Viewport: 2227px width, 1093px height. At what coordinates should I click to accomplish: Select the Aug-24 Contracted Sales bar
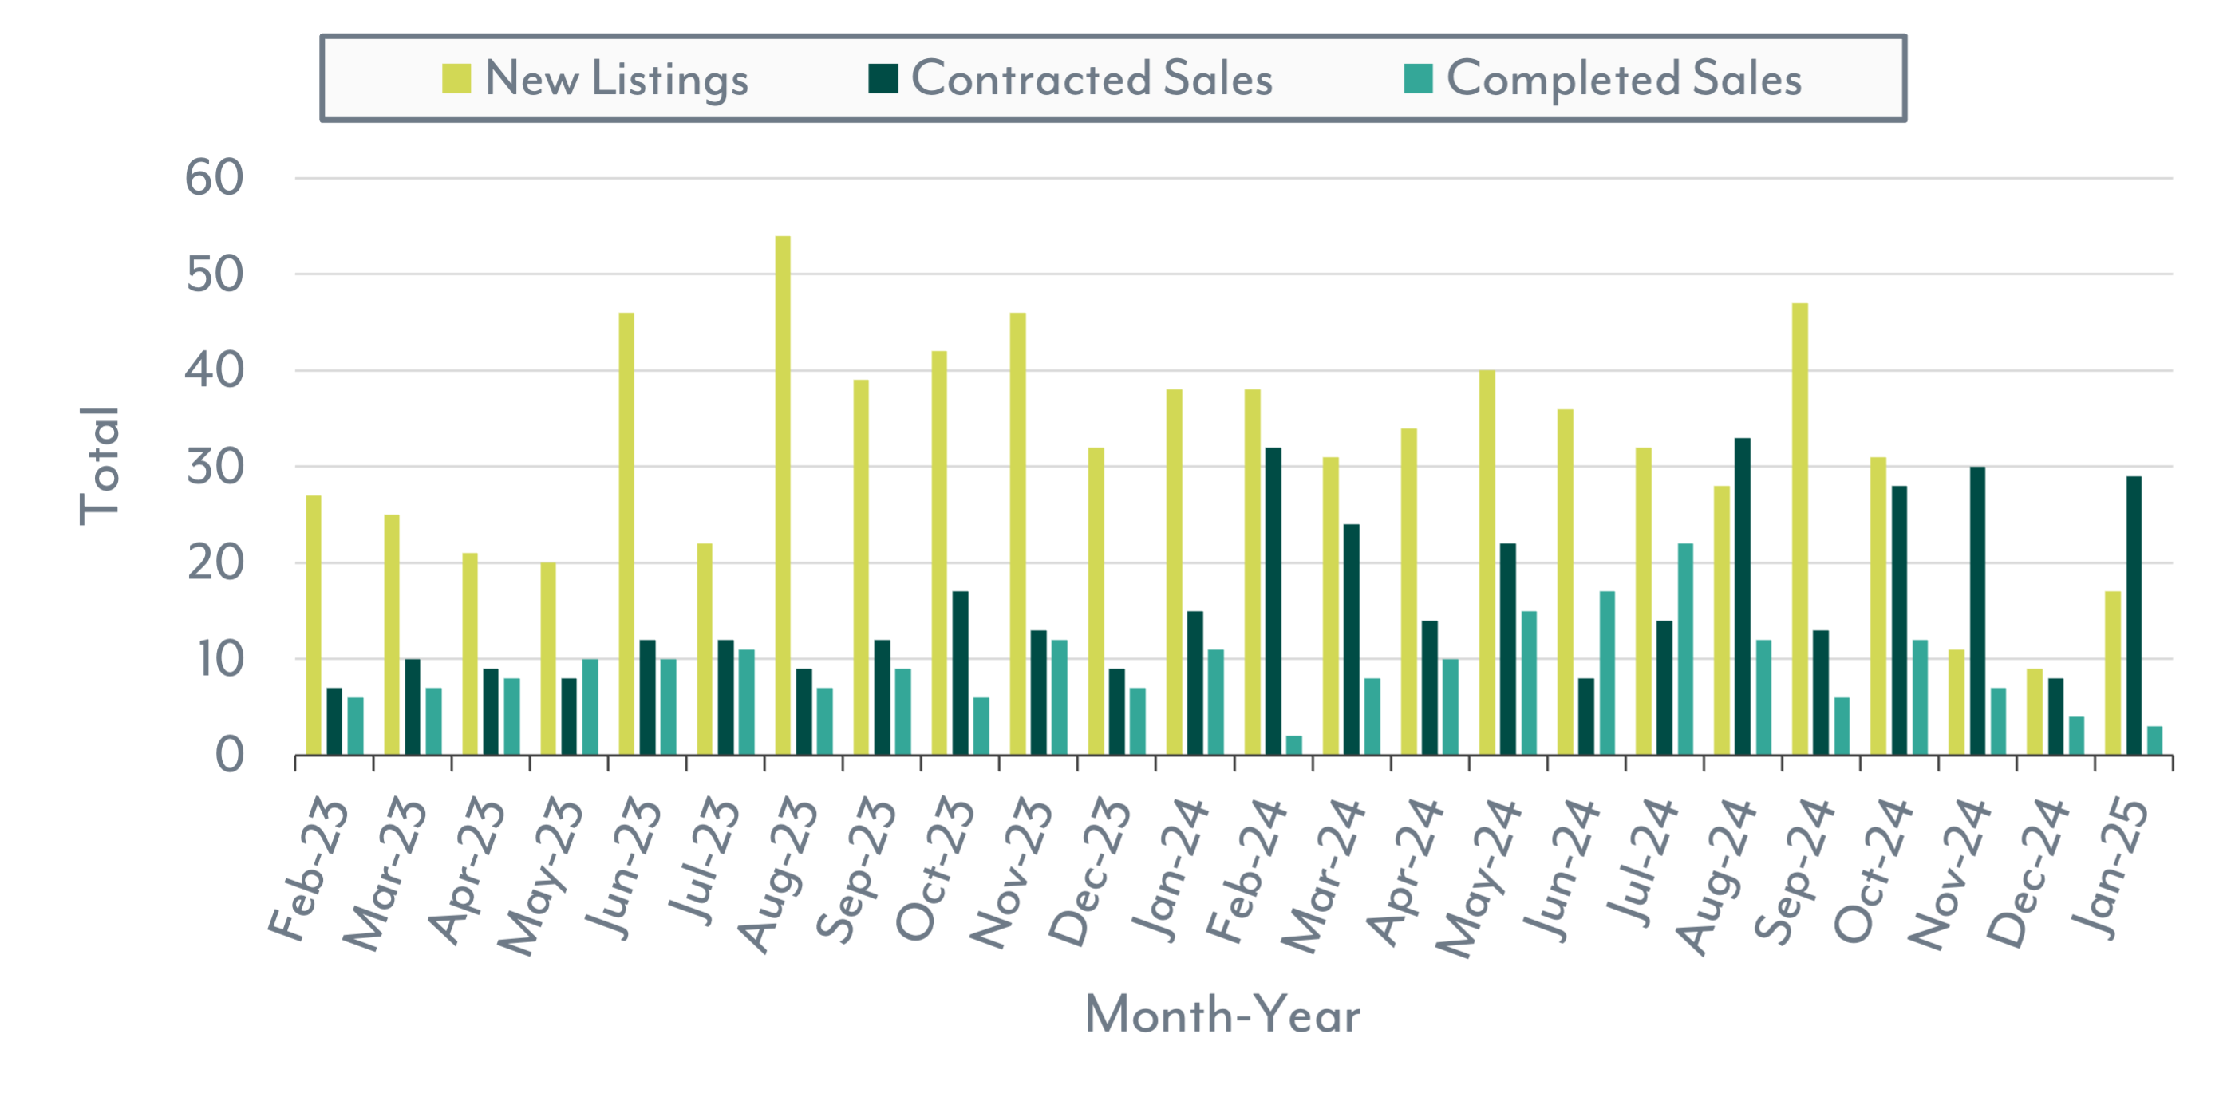pos(1743,597)
